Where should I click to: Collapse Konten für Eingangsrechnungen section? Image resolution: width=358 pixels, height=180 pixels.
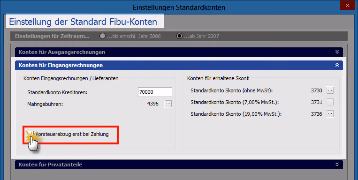pos(337,65)
